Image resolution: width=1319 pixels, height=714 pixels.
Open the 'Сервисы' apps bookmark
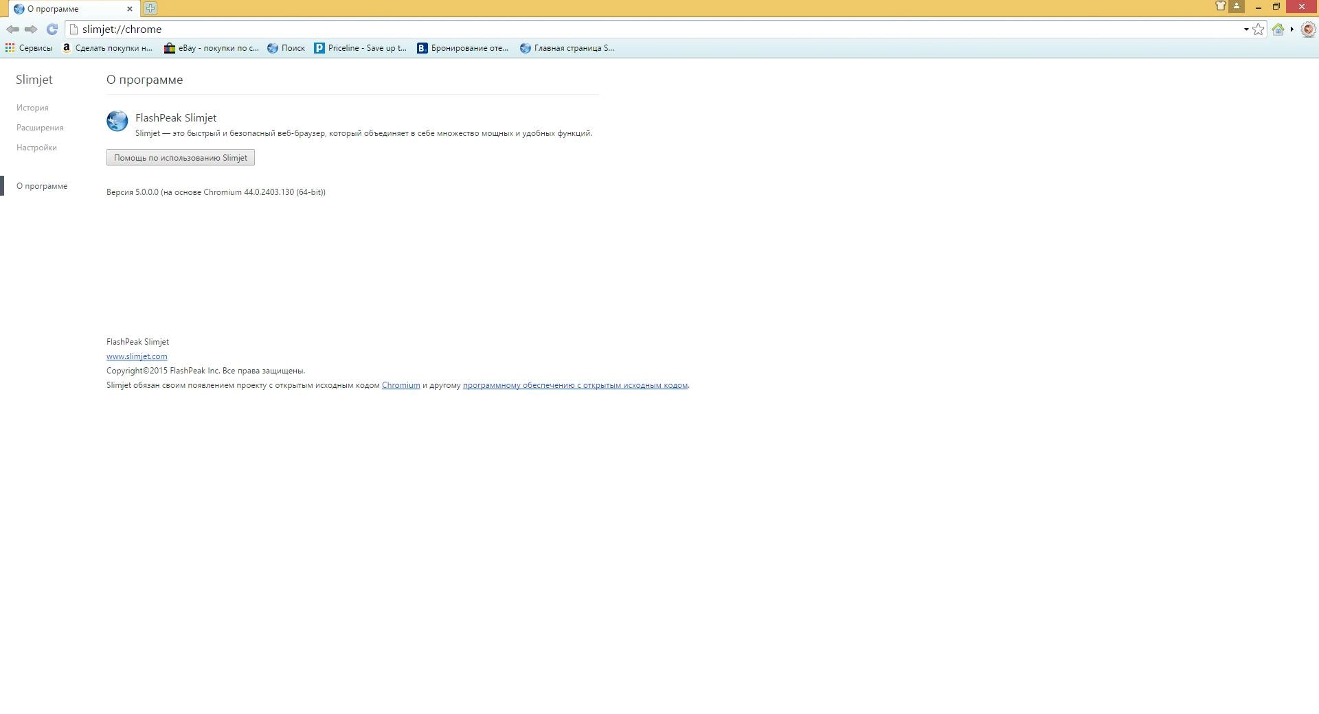(x=29, y=48)
